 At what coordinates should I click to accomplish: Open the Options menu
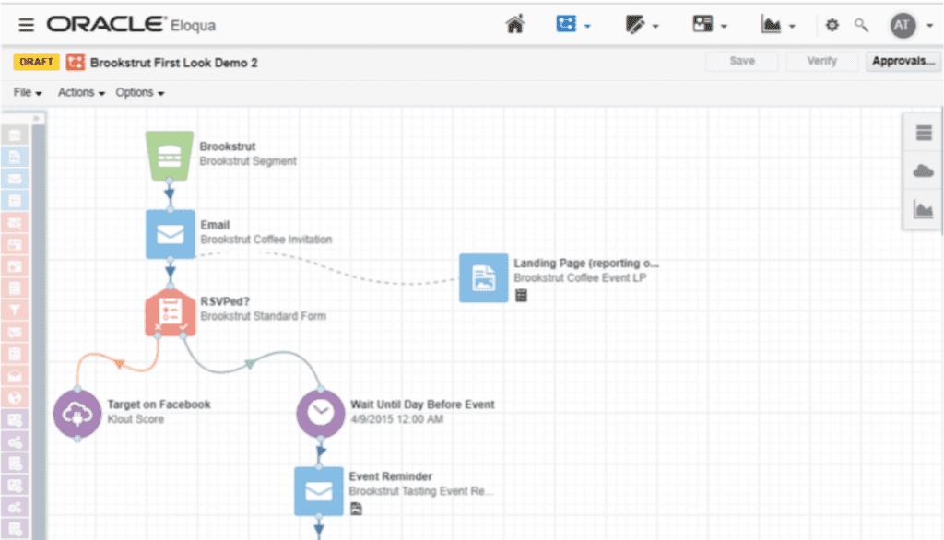tap(140, 93)
